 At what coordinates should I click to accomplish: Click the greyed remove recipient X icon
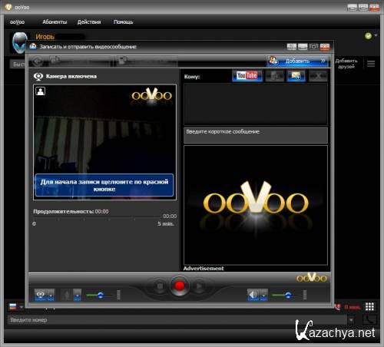pos(318,76)
